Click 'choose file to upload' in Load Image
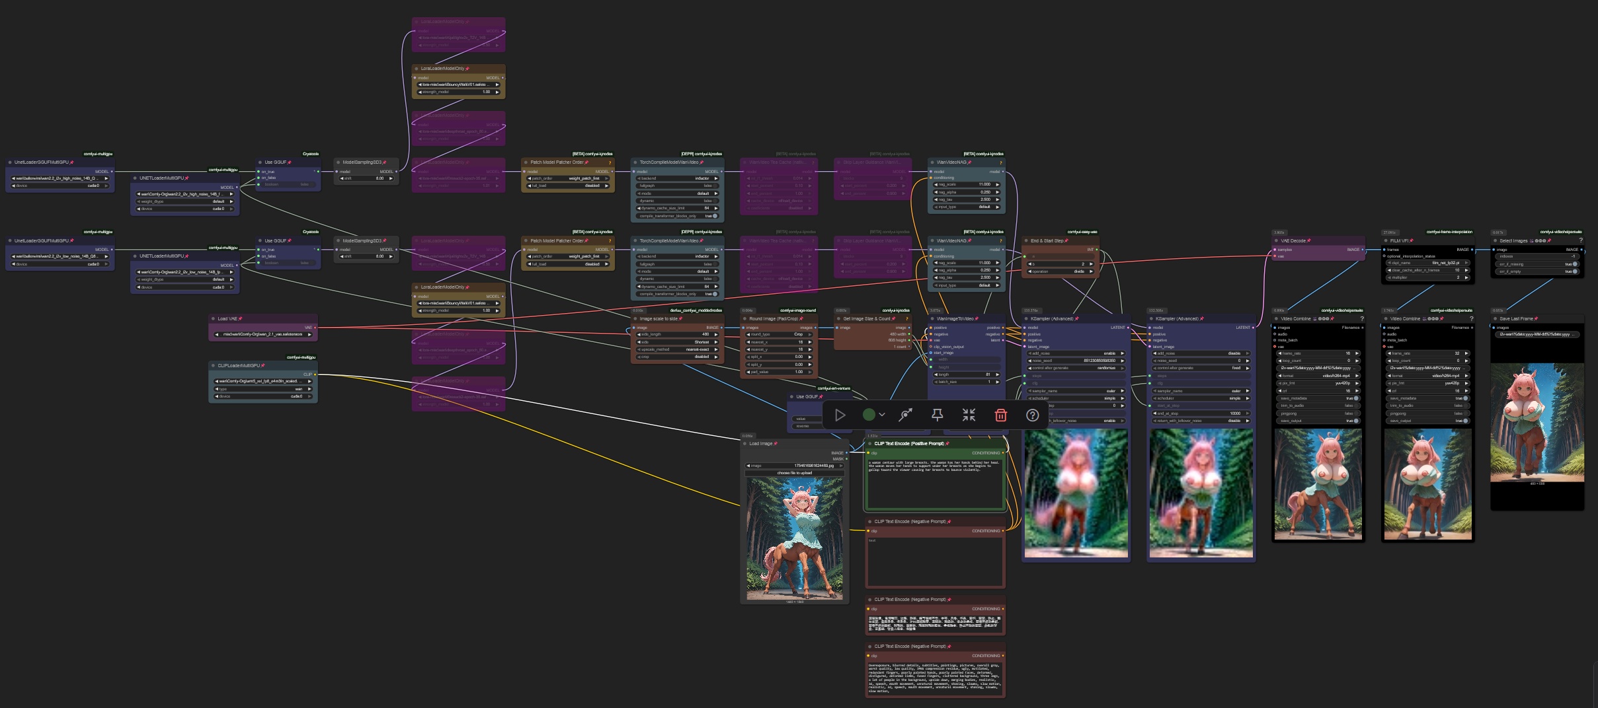The image size is (1598, 708). pos(794,473)
